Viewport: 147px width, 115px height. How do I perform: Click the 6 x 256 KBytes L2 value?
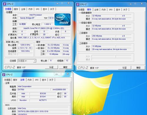54,51
